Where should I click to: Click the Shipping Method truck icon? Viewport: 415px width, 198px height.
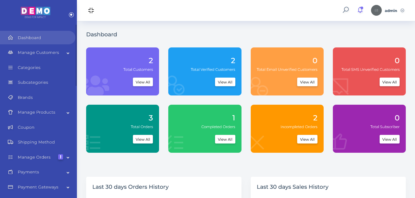10,142
